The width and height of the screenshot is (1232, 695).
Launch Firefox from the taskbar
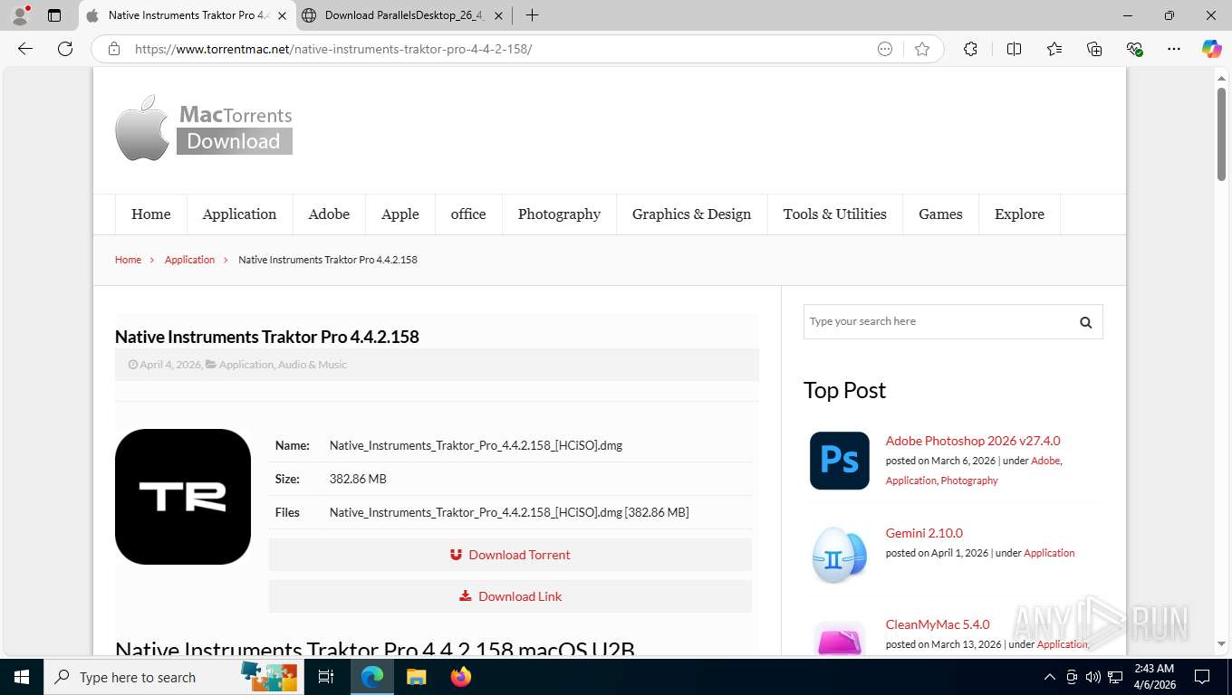[x=461, y=677]
